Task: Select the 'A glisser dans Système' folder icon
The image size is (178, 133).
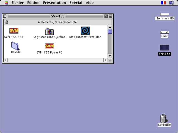Action: (x=50, y=32)
